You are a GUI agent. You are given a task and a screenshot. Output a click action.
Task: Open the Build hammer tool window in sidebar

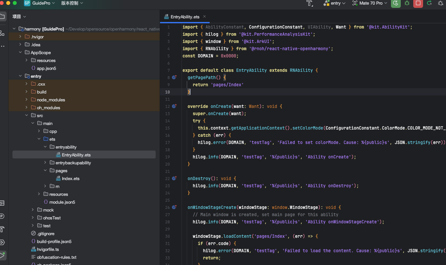(2, 229)
